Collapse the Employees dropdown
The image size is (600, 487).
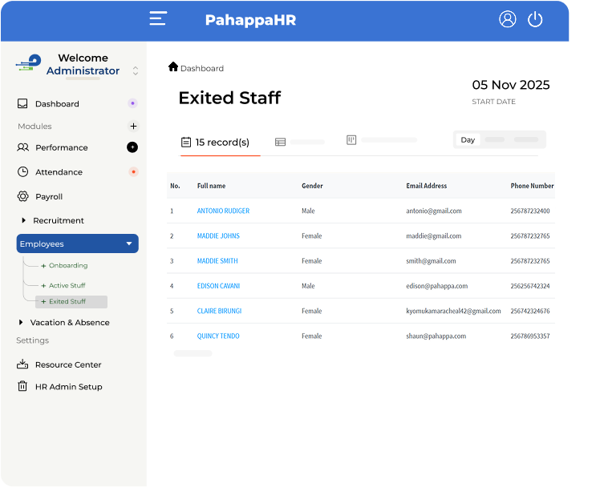tap(129, 243)
